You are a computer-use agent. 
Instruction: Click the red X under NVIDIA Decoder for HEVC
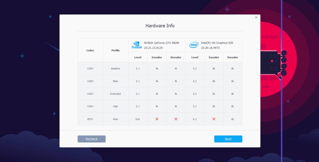[x=176, y=119]
